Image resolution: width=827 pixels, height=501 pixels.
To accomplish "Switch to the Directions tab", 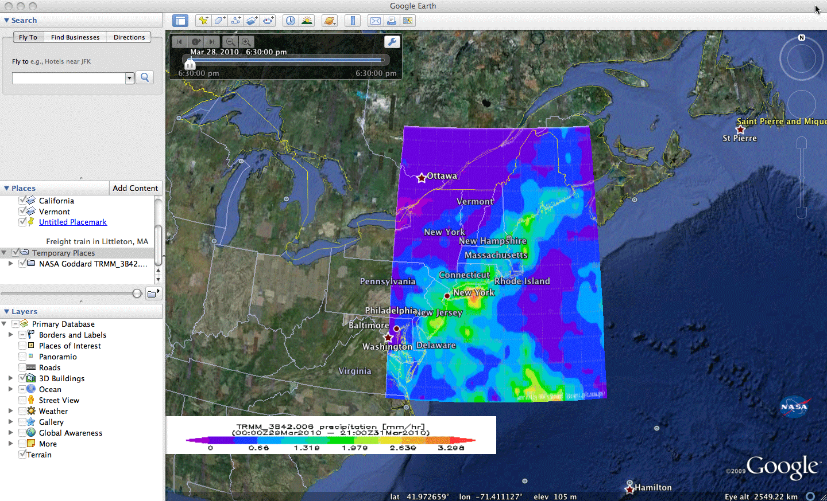I will pyautogui.click(x=129, y=37).
